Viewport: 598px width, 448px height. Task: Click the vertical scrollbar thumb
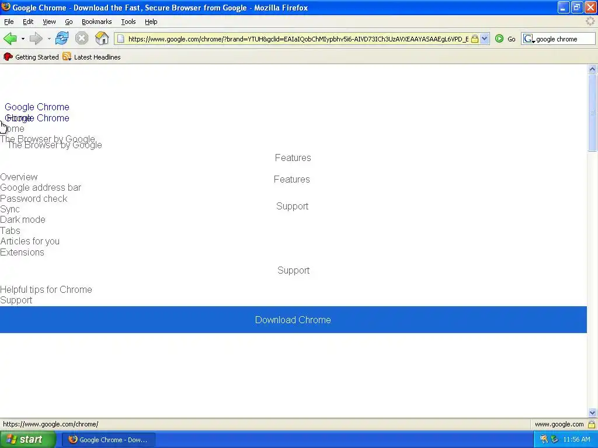[592, 113]
